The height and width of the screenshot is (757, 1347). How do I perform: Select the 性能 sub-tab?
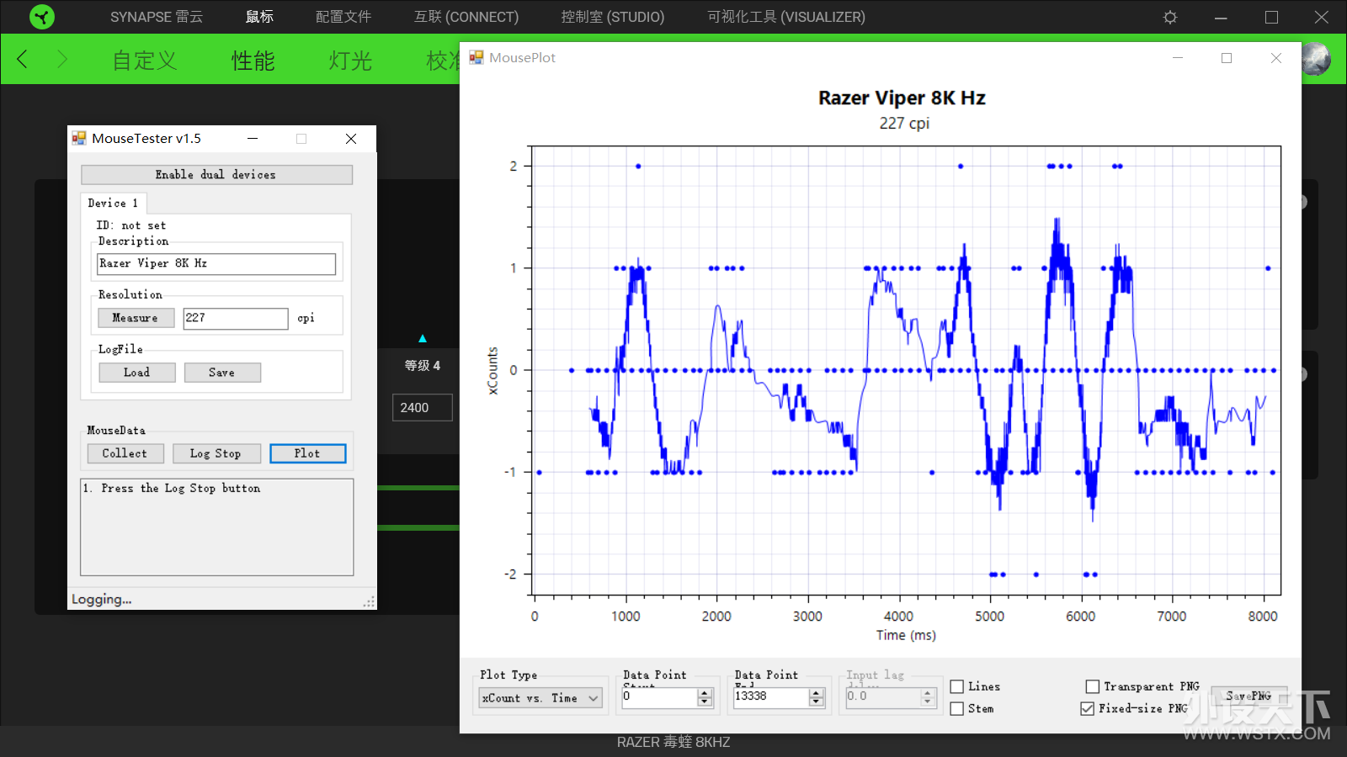(253, 61)
